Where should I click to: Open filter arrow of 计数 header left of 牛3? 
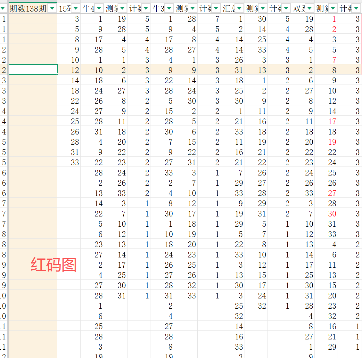pos(146,9)
